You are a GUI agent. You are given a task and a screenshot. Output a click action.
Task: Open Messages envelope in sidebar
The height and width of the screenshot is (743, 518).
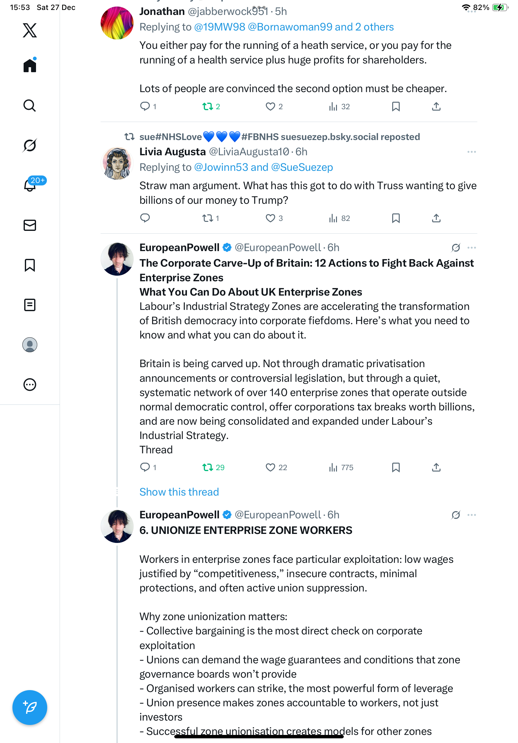coord(30,225)
